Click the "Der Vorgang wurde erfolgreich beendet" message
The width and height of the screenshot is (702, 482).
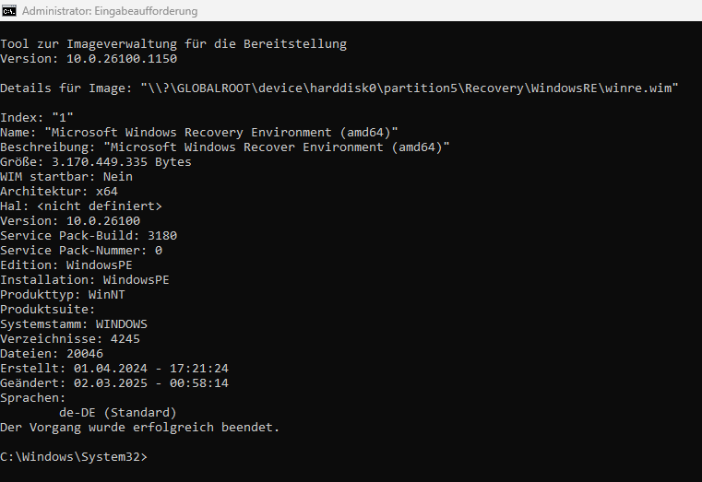coord(139,428)
